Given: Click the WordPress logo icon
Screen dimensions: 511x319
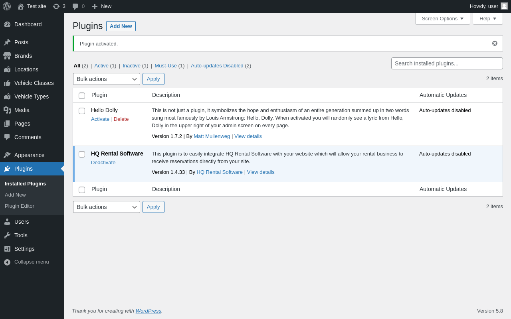Looking at the screenshot, I should pyautogui.click(x=7, y=6).
